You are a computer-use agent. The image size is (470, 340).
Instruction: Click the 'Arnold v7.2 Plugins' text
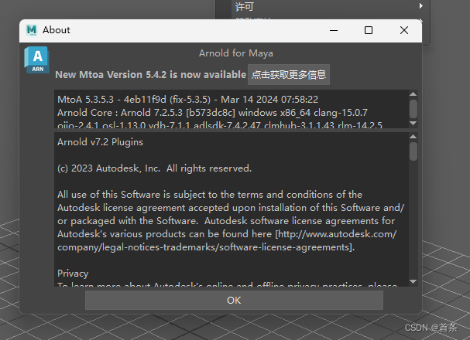tap(100, 142)
